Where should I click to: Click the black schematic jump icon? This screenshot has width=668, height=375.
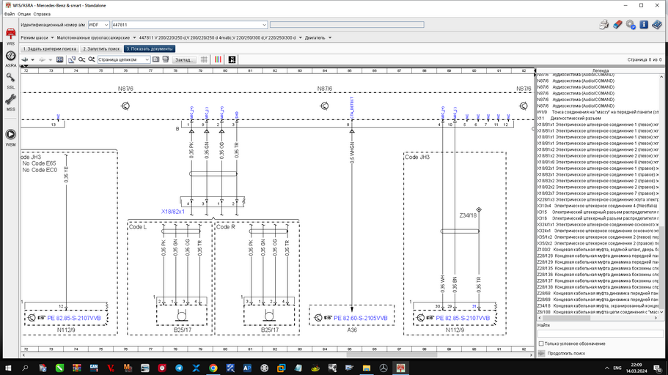(x=232, y=59)
